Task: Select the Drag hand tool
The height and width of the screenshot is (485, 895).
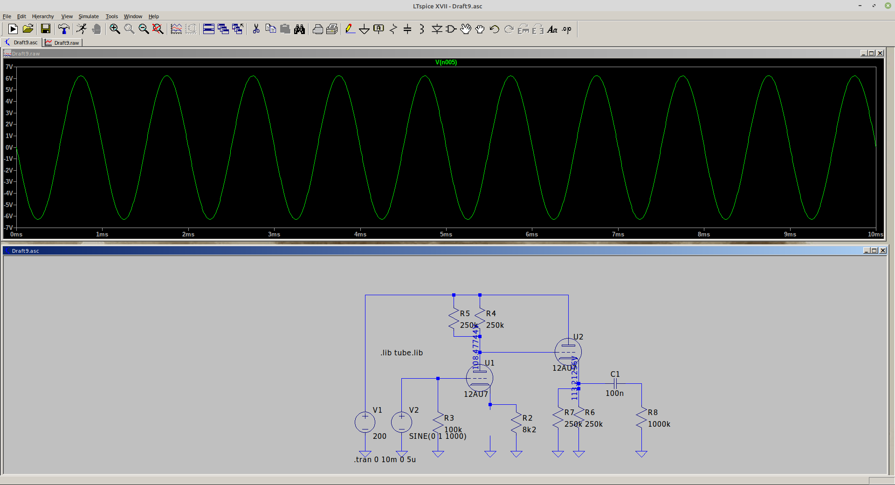Action: (480, 29)
